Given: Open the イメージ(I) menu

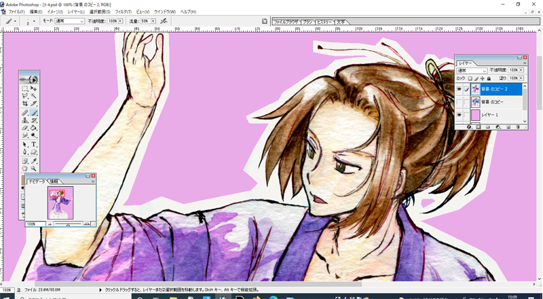Looking at the screenshot, I should pos(55,12).
